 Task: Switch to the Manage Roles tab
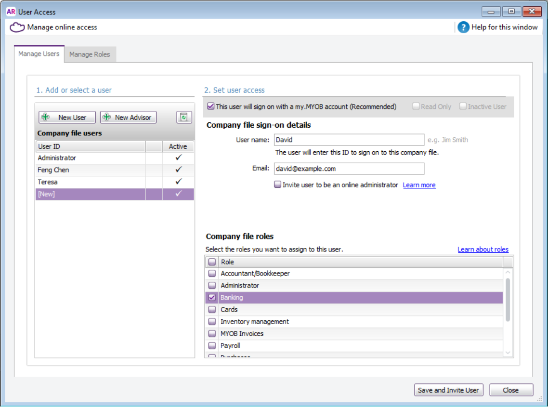point(90,54)
